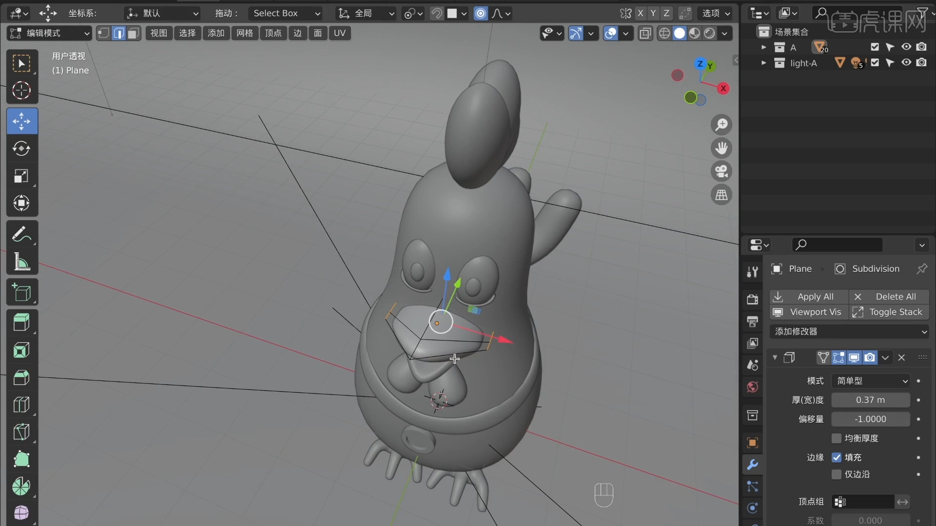Open Modifier properties wrench tab
The width and height of the screenshot is (936, 526).
coord(752,465)
